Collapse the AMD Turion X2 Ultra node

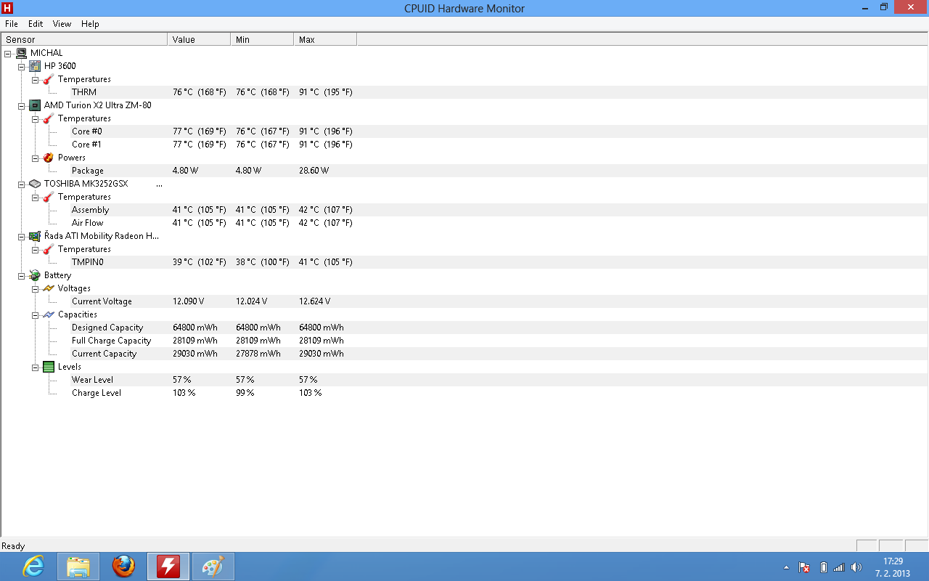coord(22,105)
